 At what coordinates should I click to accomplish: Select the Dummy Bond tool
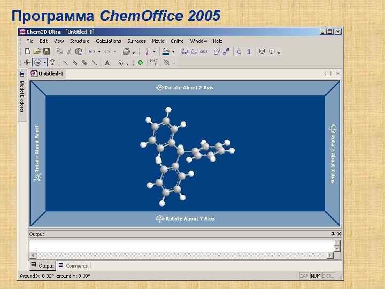click(x=94, y=63)
